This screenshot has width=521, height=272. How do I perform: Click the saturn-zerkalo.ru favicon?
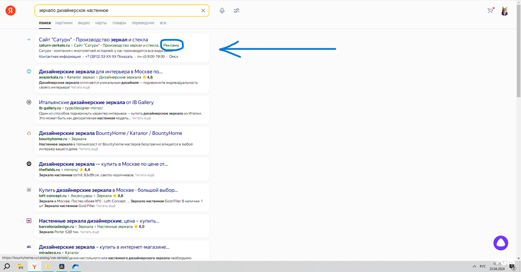point(29,40)
